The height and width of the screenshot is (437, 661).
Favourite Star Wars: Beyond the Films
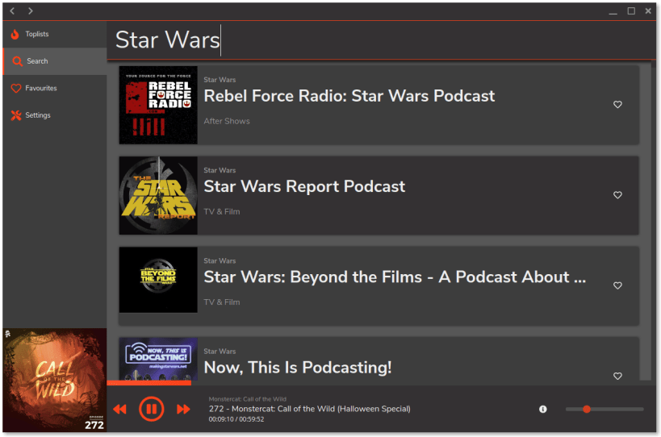click(617, 285)
